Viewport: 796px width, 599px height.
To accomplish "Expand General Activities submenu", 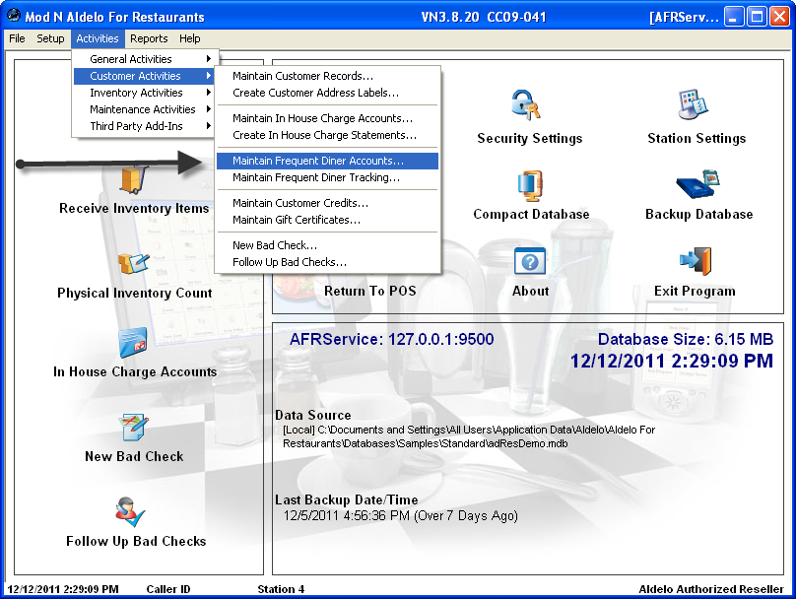I will [145, 59].
